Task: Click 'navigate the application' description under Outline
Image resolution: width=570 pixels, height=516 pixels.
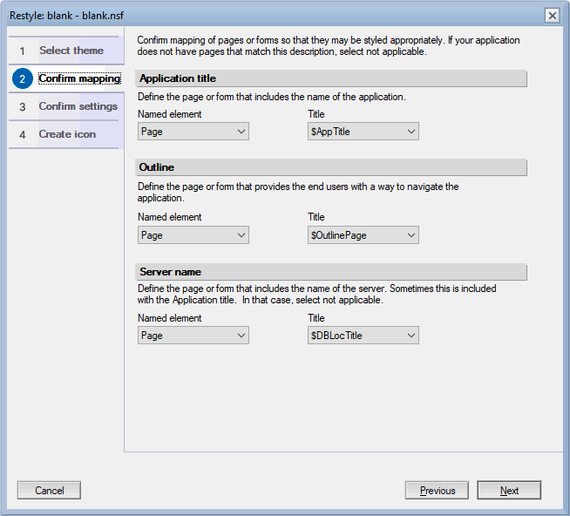Action: pyautogui.click(x=298, y=192)
